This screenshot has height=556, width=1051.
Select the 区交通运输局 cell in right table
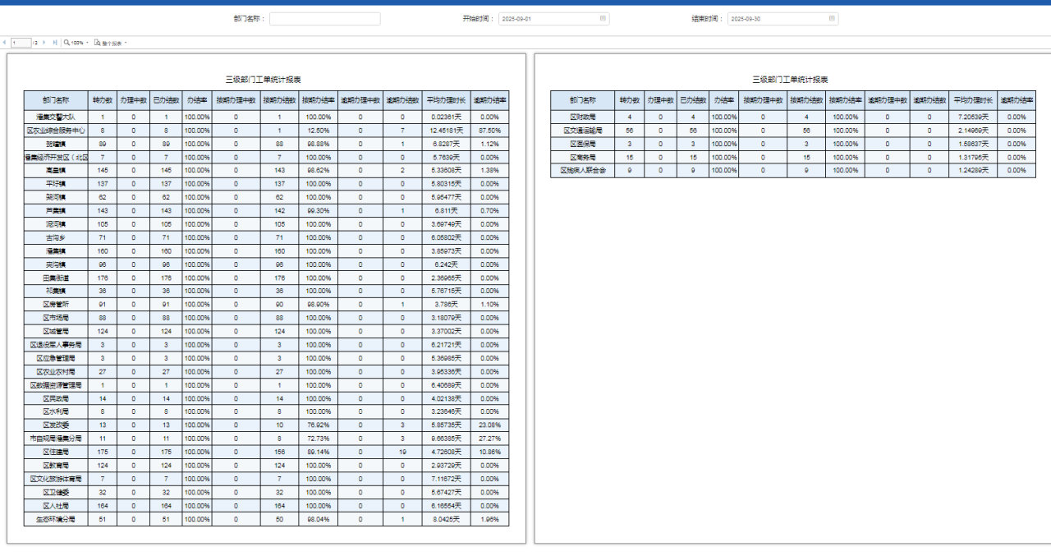pyautogui.click(x=583, y=131)
